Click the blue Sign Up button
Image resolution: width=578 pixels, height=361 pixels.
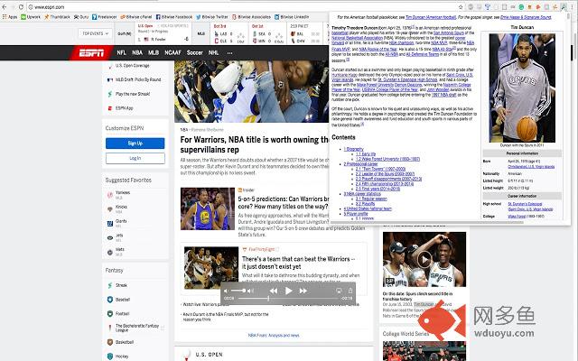point(135,143)
